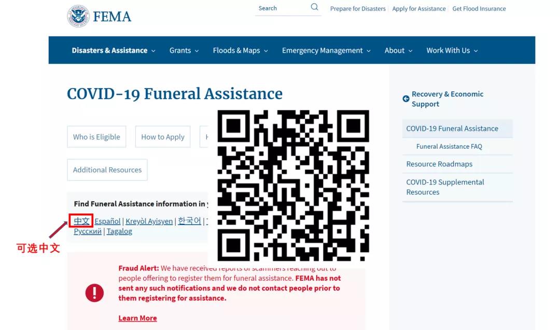Click the red fraud alert exclamation icon
Image resolution: width=560 pixels, height=330 pixels.
[x=95, y=293]
